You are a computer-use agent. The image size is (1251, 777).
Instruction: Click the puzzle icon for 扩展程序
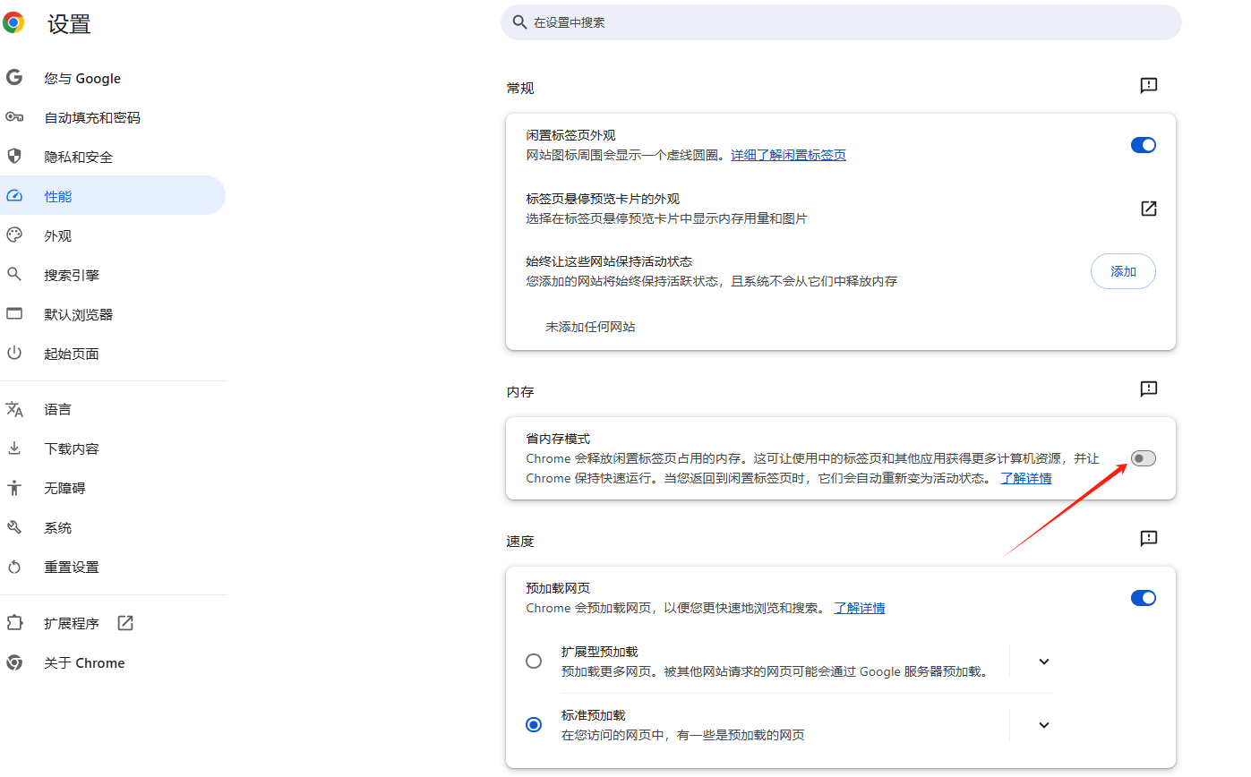[x=13, y=623]
